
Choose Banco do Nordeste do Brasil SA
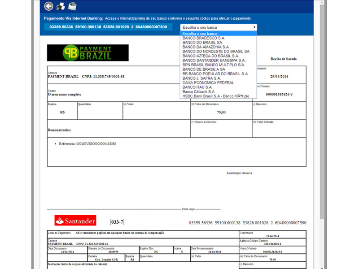[216, 52]
